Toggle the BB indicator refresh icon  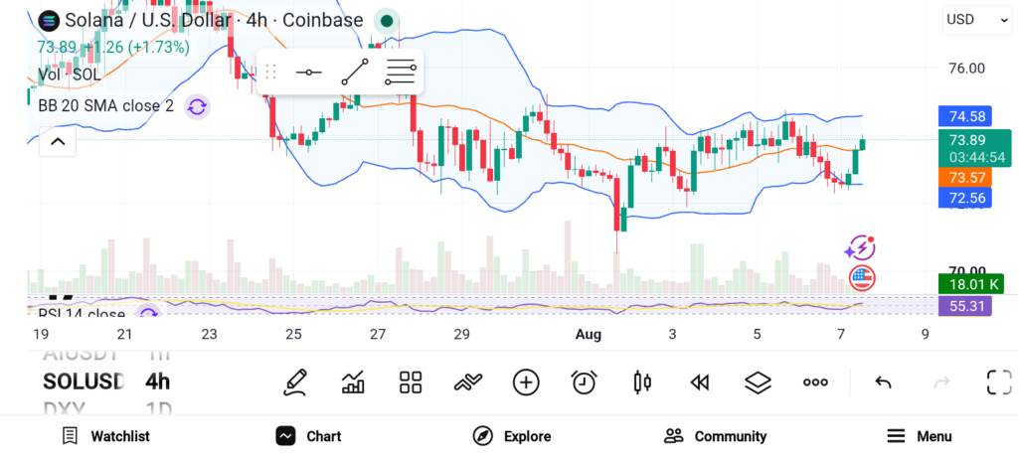(x=197, y=106)
